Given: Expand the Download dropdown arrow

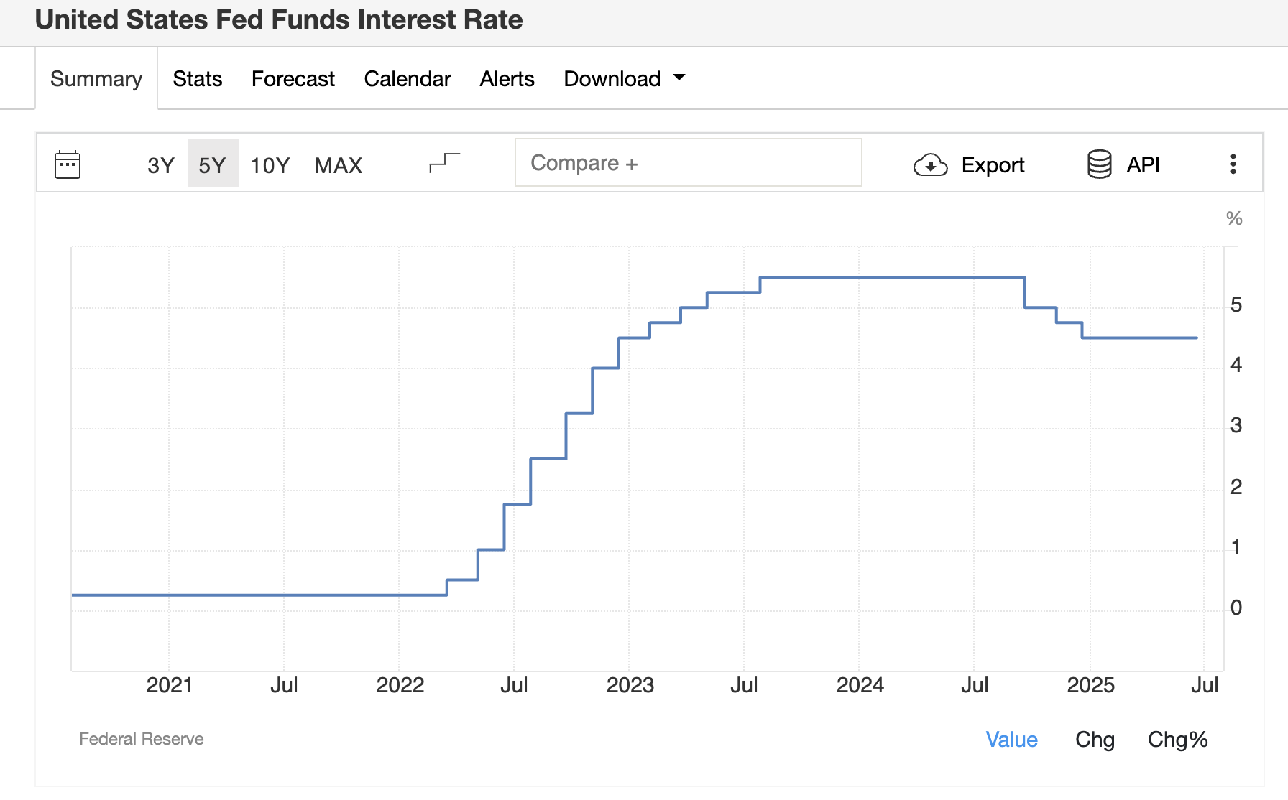Looking at the screenshot, I should pos(679,78).
